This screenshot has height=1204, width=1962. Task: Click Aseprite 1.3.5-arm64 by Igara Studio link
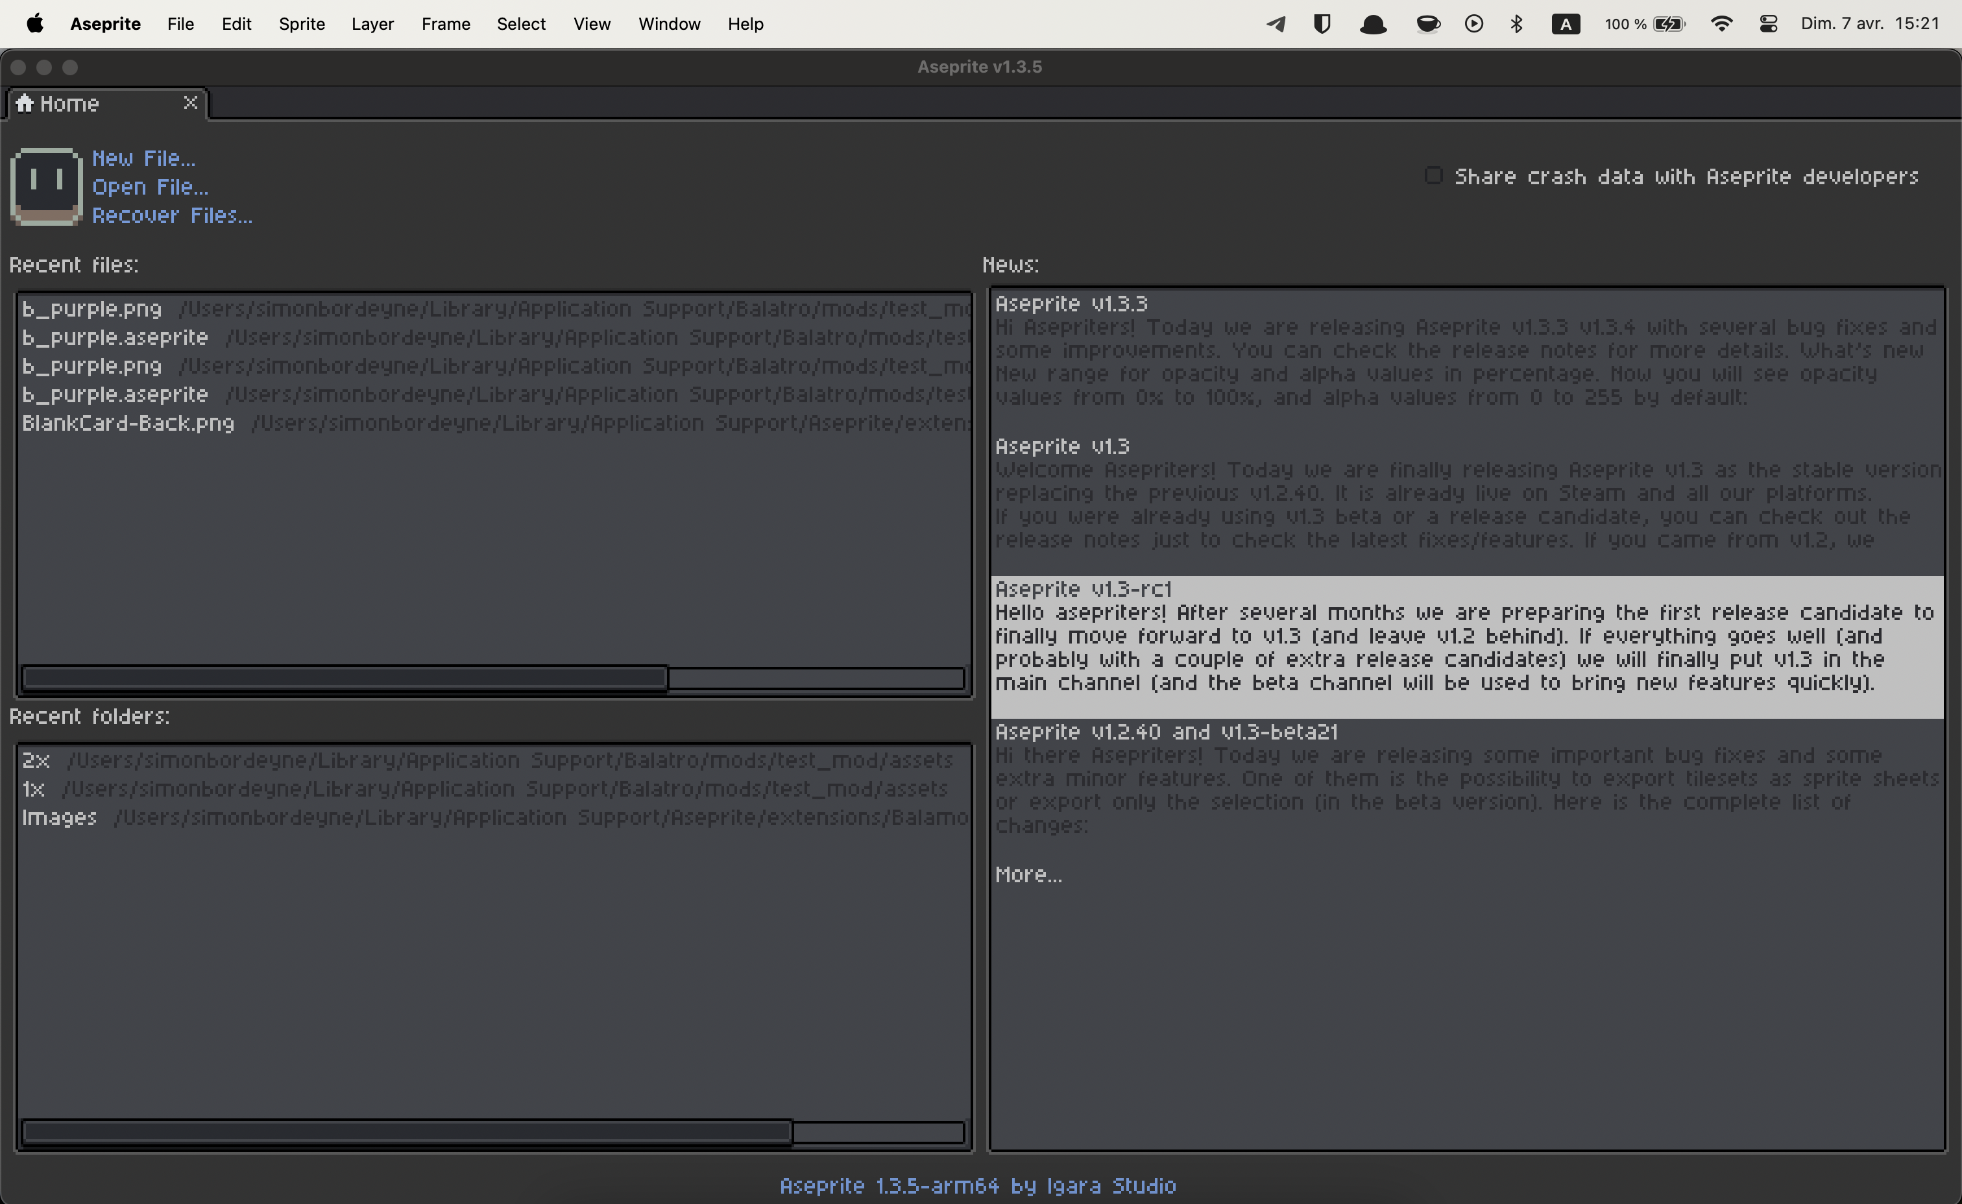coord(978,1186)
